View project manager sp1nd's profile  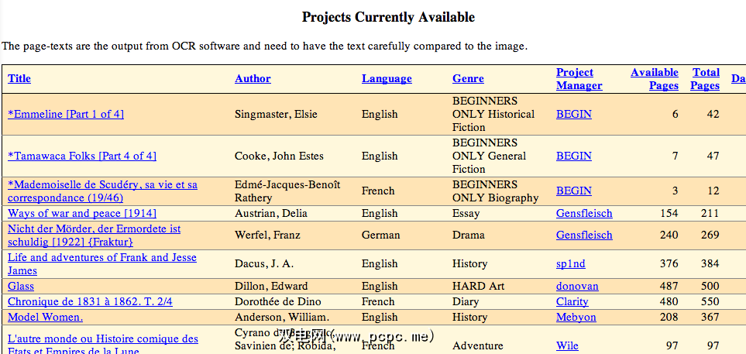[x=571, y=263]
